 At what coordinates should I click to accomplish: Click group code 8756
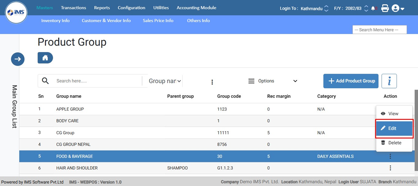tap(222, 144)
